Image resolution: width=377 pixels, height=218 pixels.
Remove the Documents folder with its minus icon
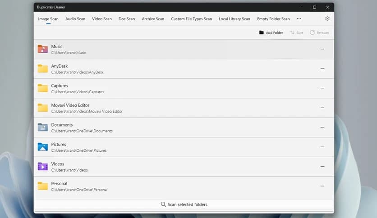[322, 127]
